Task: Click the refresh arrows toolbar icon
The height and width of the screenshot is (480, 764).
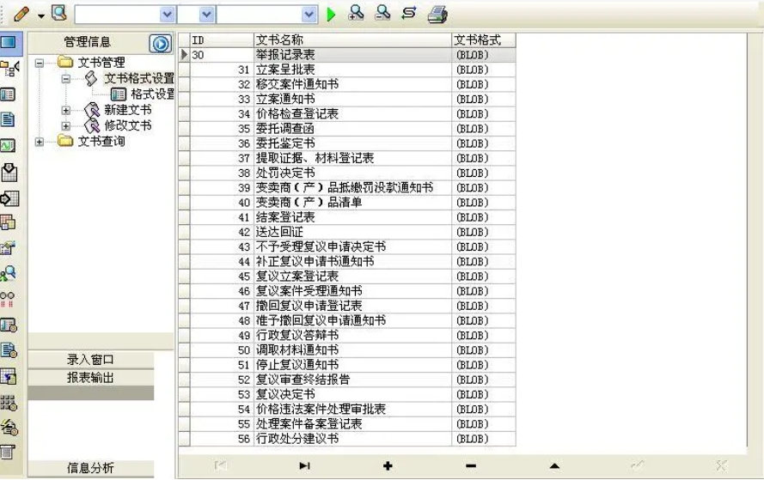Action: coord(409,13)
